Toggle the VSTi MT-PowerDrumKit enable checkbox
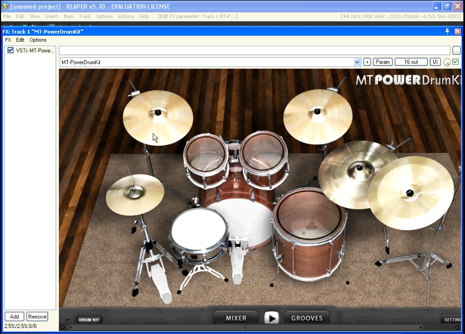Image resolution: width=465 pixels, height=334 pixels. tap(10, 50)
